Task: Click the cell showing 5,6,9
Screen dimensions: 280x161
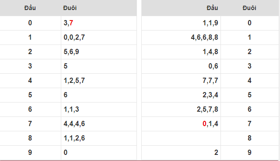Action: click(x=99, y=52)
